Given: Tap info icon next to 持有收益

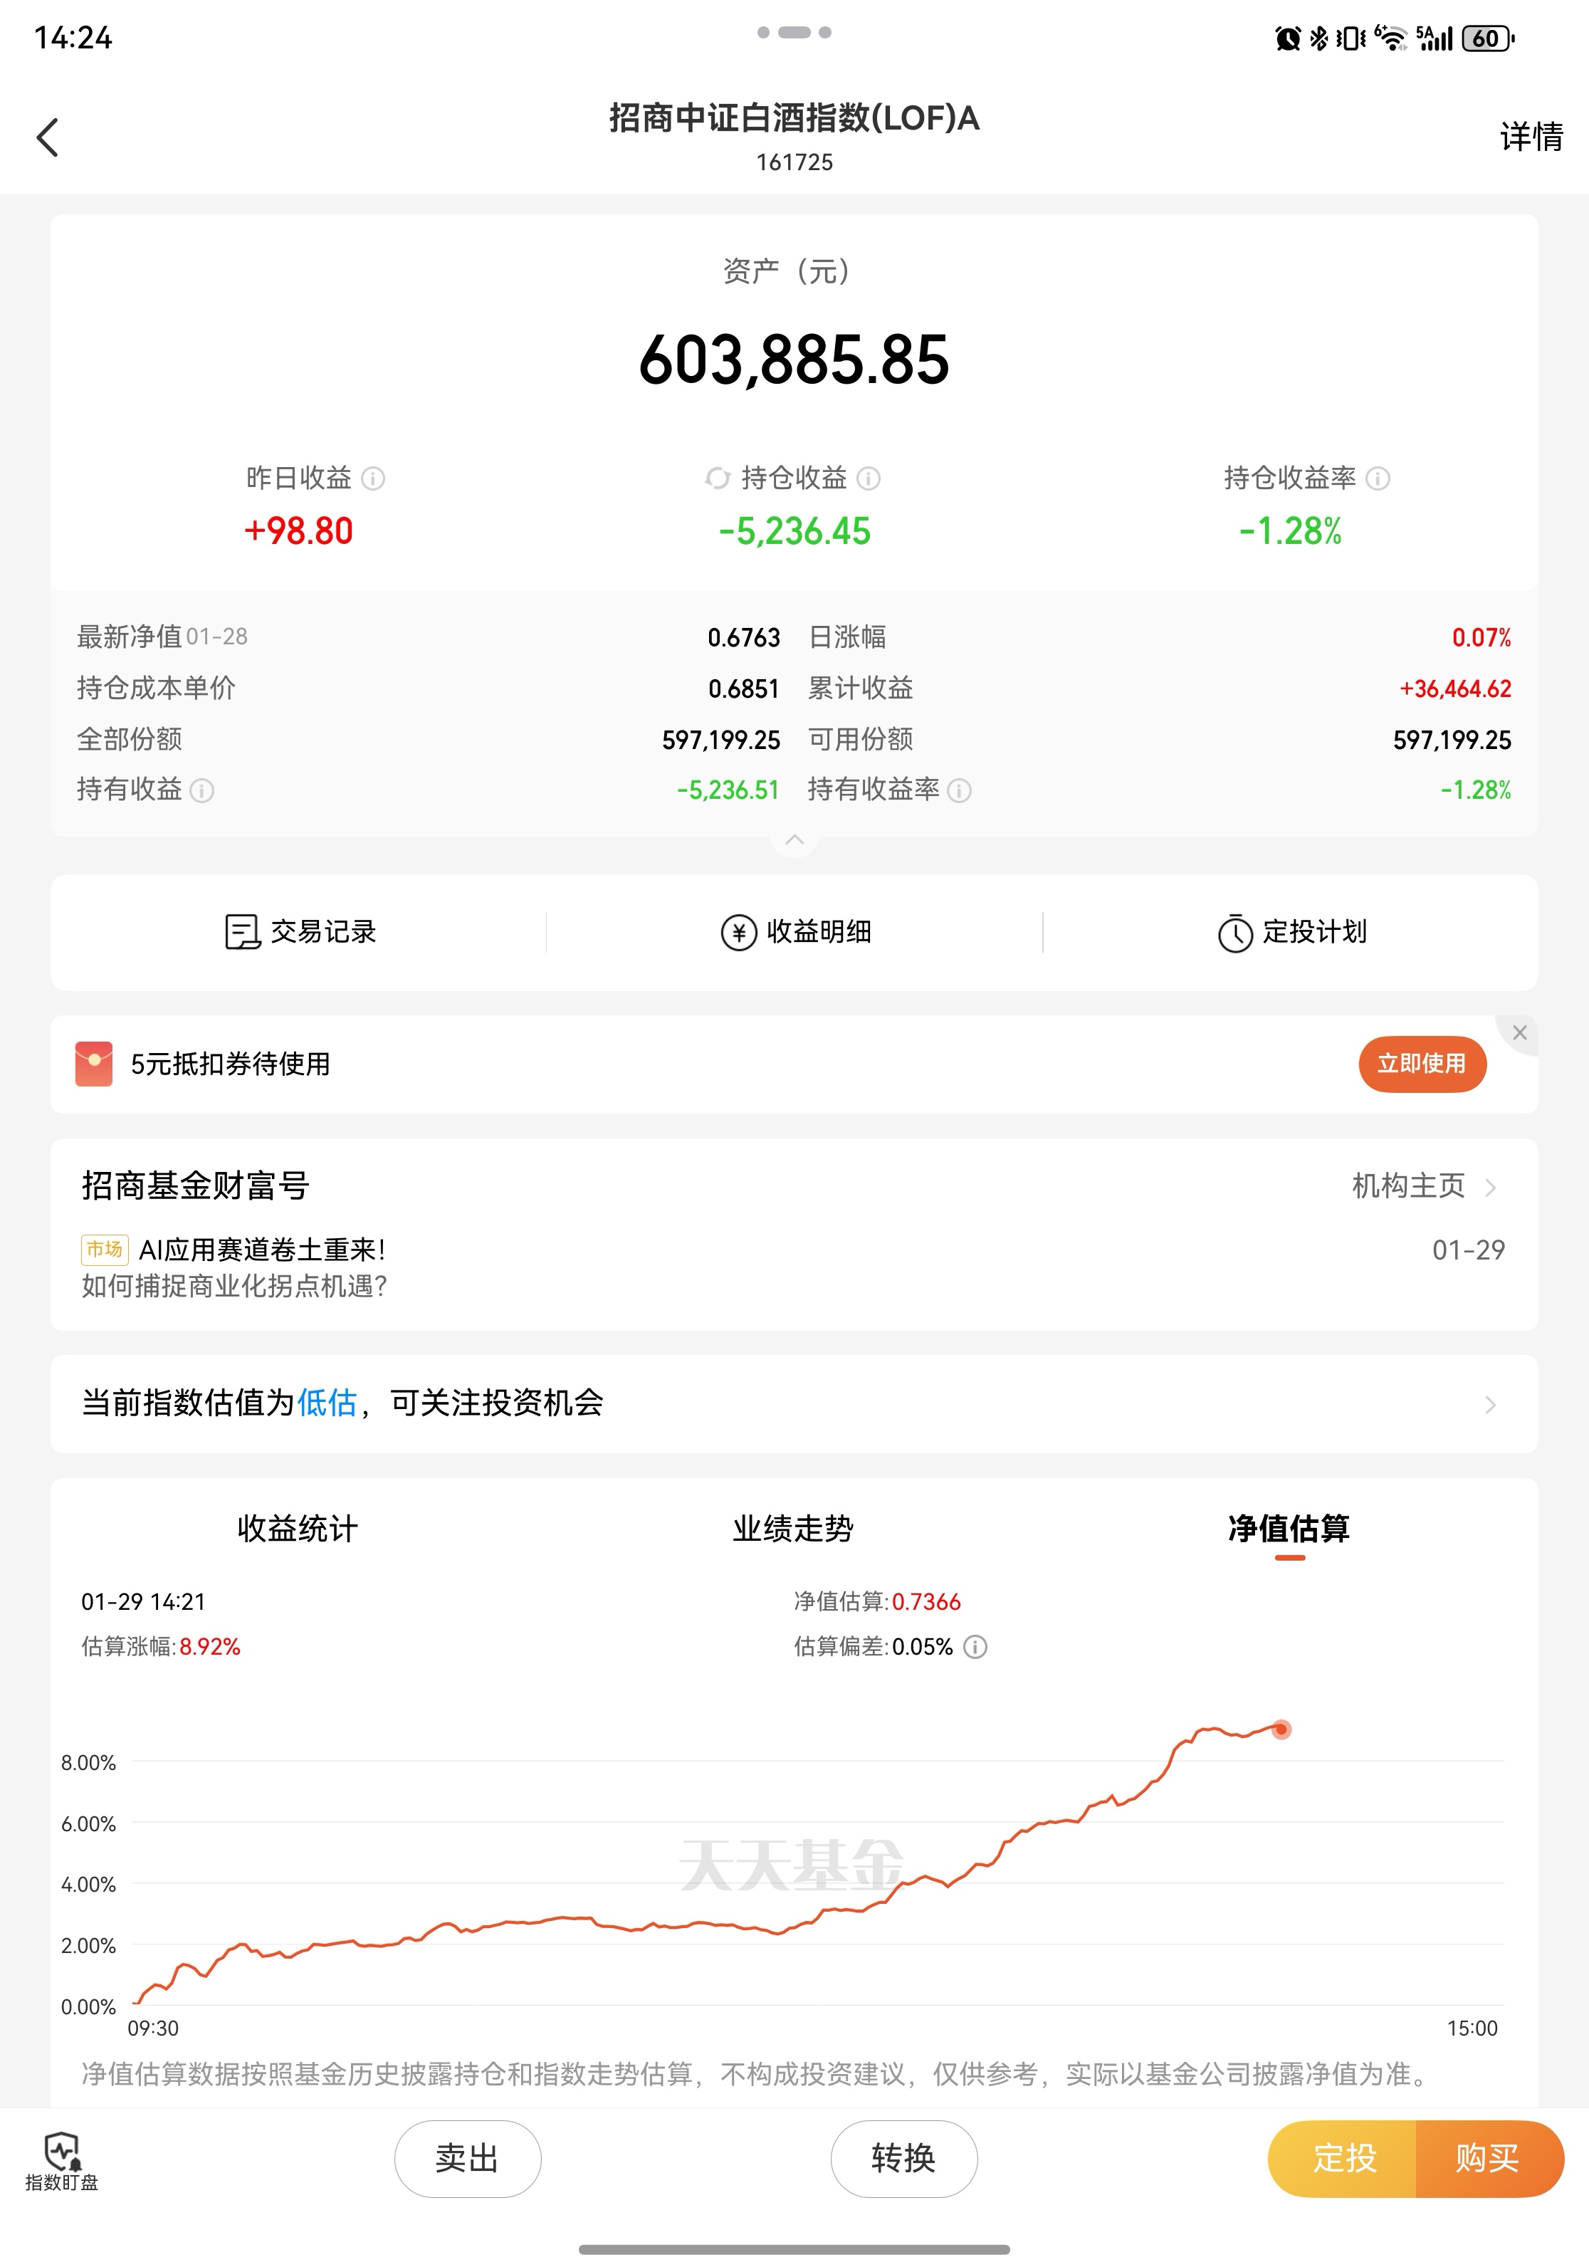Looking at the screenshot, I should click(x=201, y=791).
